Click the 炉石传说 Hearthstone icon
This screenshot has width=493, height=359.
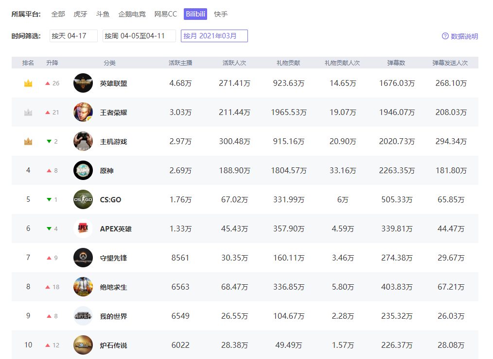[x=83, y=345]
